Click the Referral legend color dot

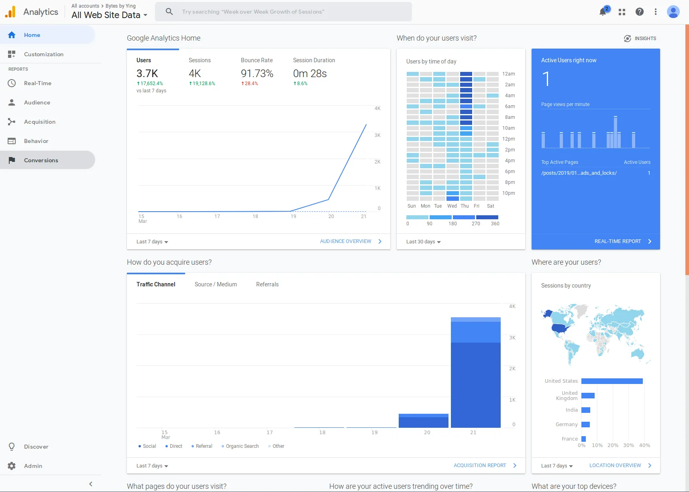(193, 446)
